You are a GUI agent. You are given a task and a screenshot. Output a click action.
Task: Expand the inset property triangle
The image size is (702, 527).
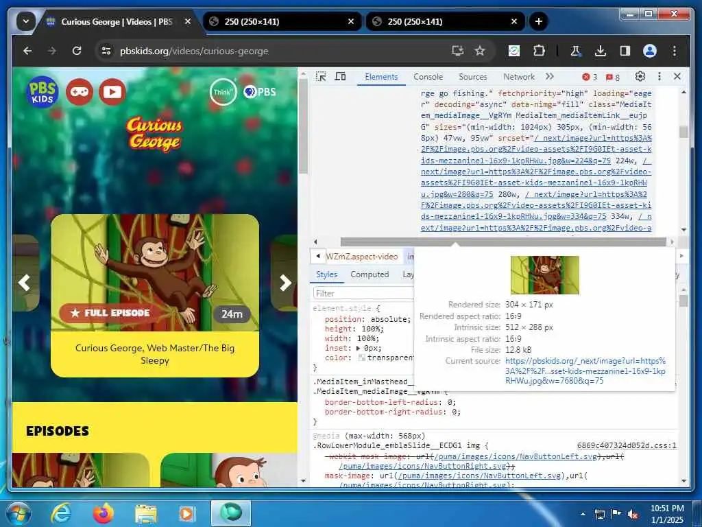point(358,348)
